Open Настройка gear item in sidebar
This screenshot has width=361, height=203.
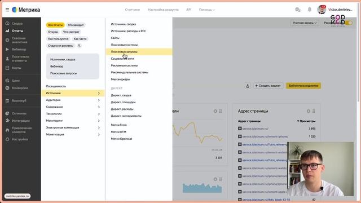(x=20, y=139)
